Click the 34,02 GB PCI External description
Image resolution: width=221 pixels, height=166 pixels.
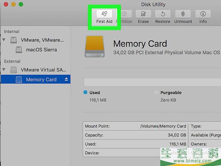tap(167, 53)
